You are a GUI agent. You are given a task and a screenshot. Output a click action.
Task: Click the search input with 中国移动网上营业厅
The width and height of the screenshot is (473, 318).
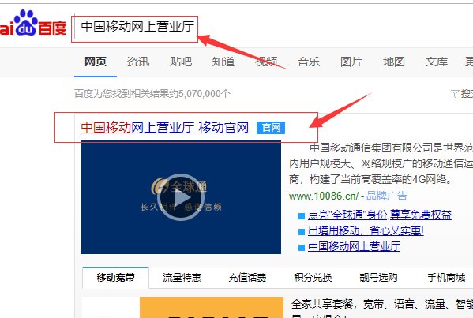273,26
